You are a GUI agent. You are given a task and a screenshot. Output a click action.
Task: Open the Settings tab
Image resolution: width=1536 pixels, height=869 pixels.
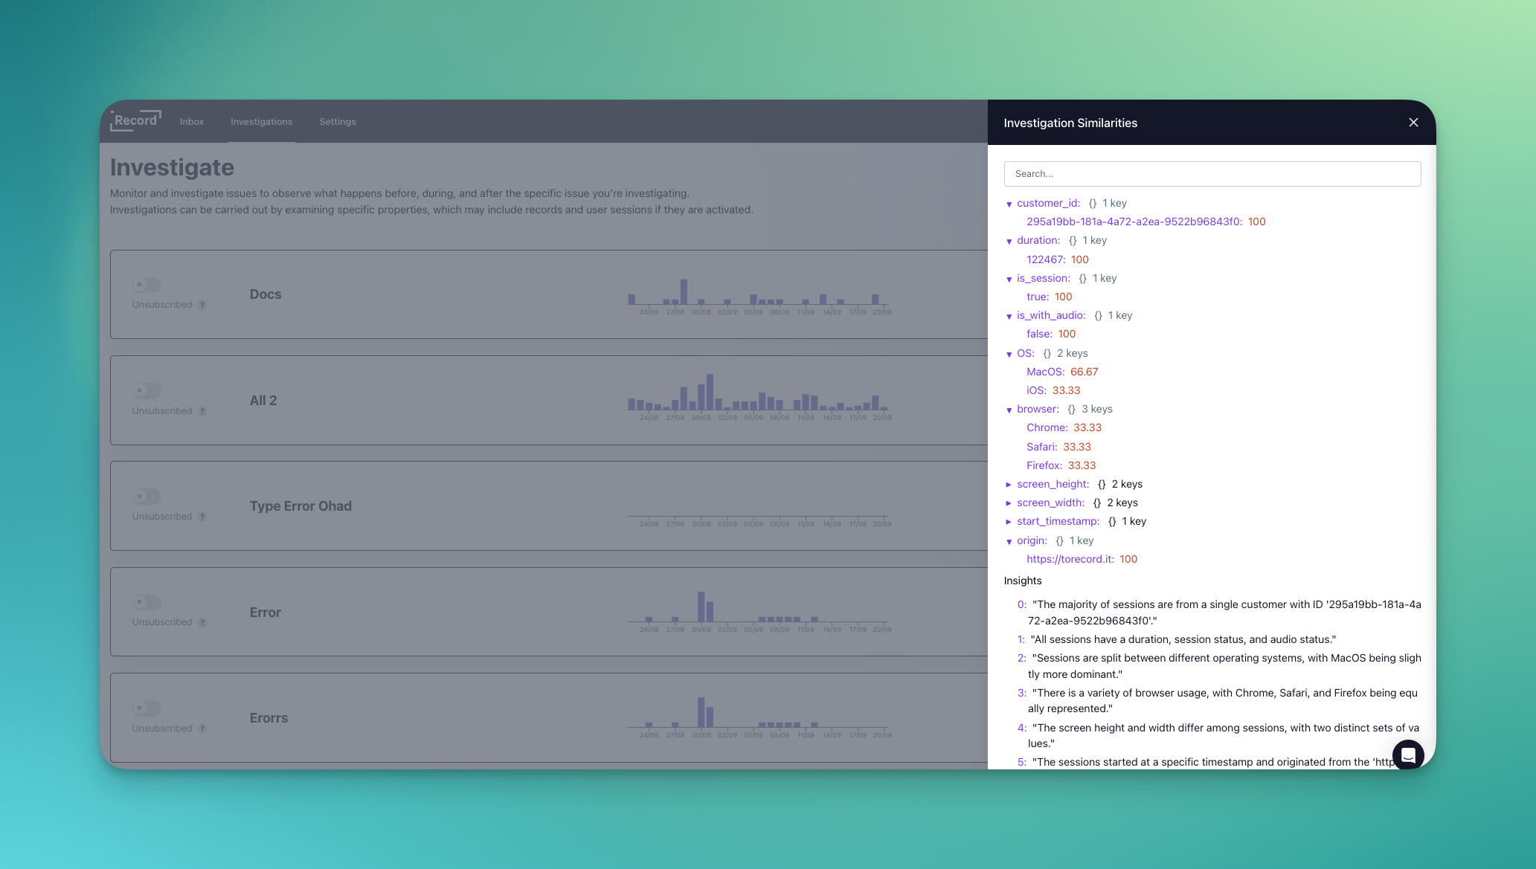pos(337,122)
